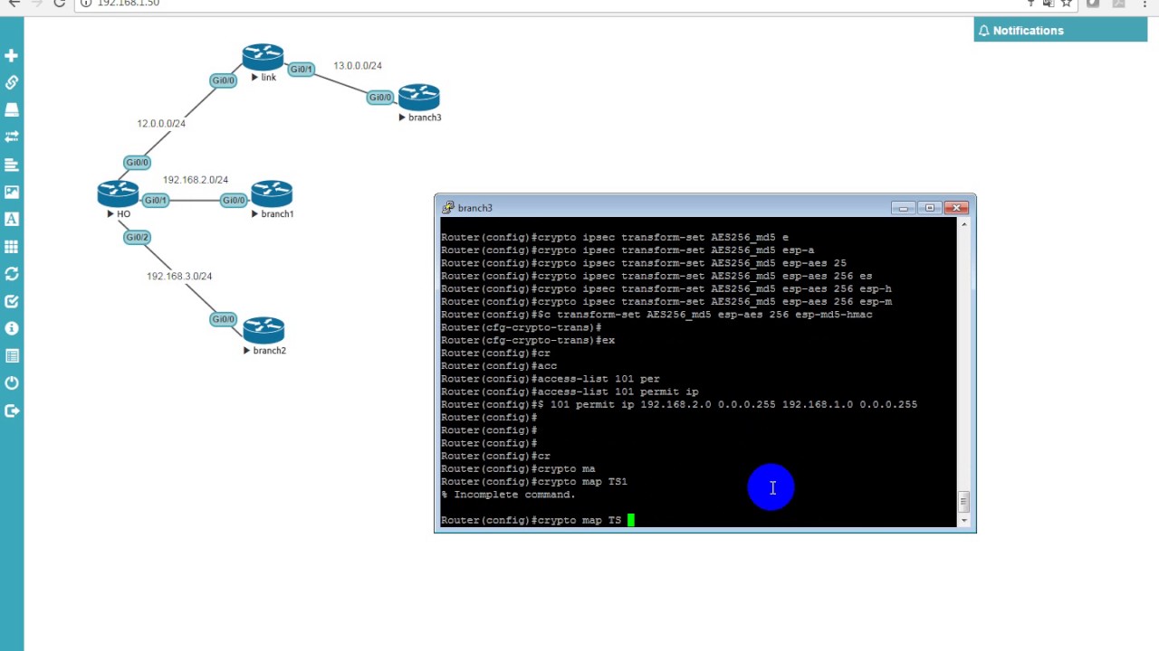Select the link router node
The height and width of the screenshot is (651, 1159).
(x=263, y=57)
